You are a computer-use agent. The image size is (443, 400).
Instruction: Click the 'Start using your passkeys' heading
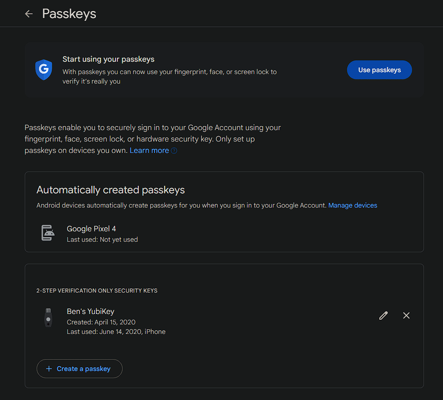[x=108, y=59]
